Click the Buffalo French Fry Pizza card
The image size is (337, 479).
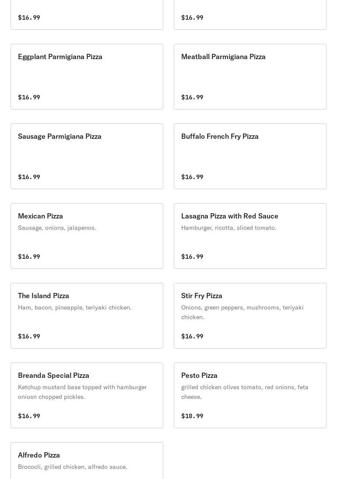250,156
